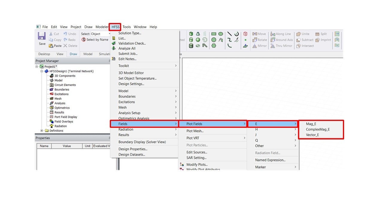Click the Name column header in Properties
Screen dimensions: 383x215
point(44,146)
